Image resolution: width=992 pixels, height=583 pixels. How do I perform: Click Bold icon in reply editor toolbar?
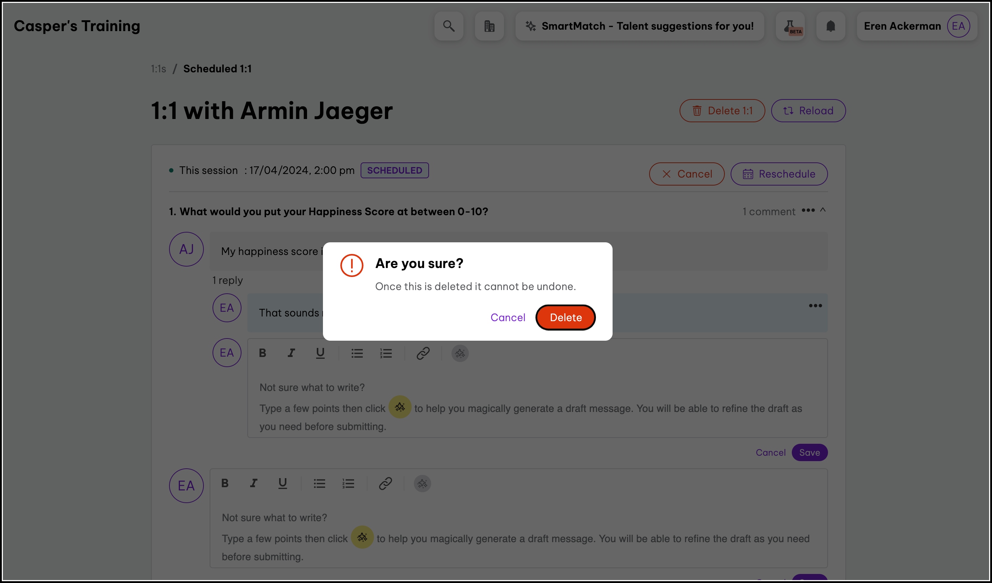[x=262, y=353]
